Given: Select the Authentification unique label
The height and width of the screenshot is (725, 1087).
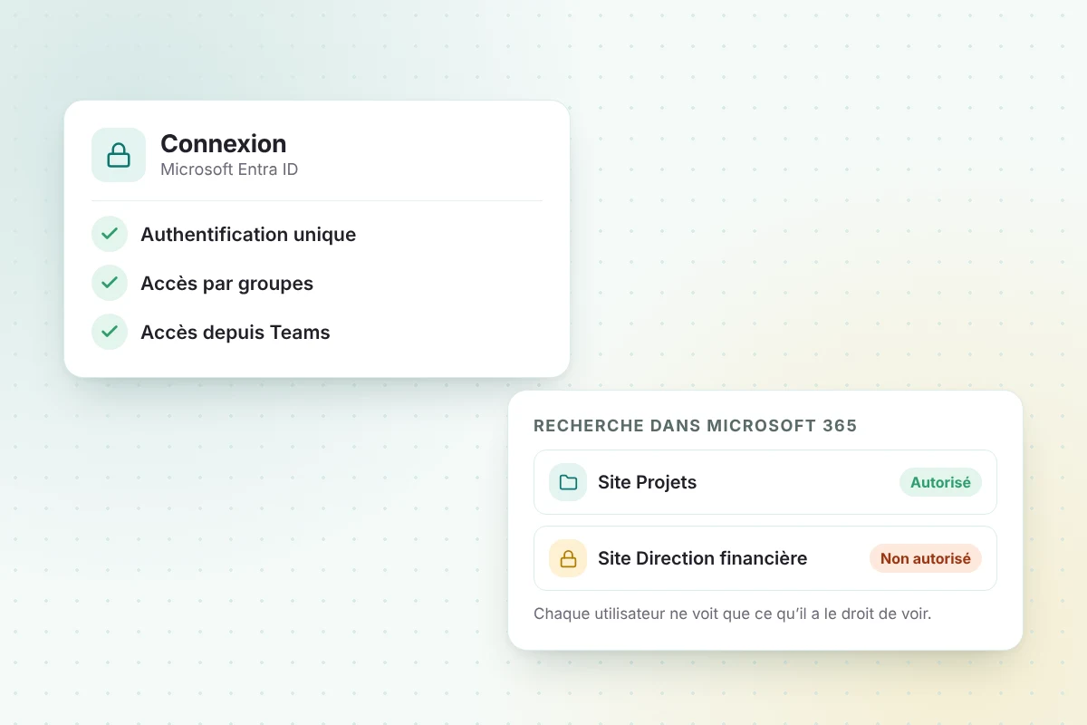Looking at the screenshot, I should coord(248,235).
